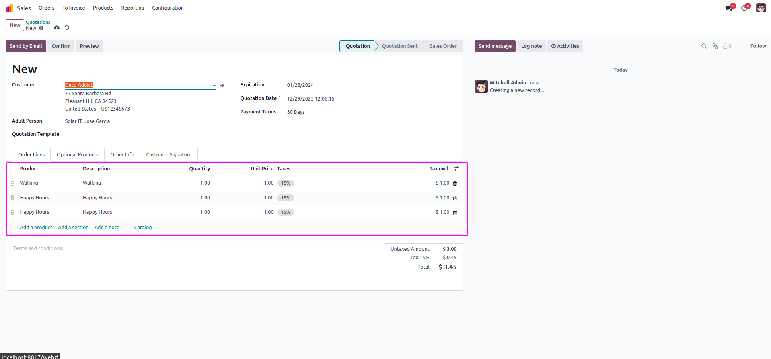Delete the last Happy Hours line

point(455,213)
